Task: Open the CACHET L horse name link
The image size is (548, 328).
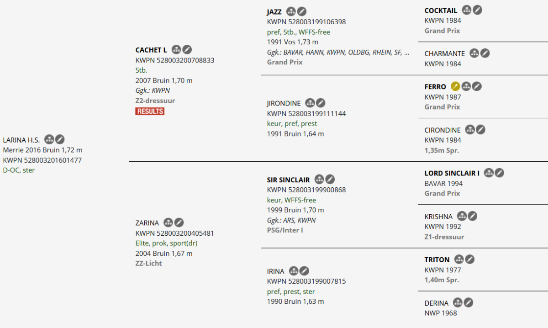Action: click(x=151, y=50)
